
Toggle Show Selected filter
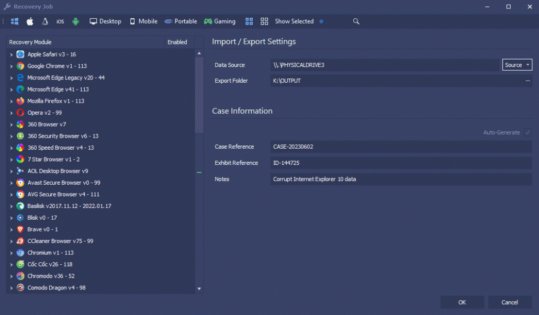(x=294, y=21)
